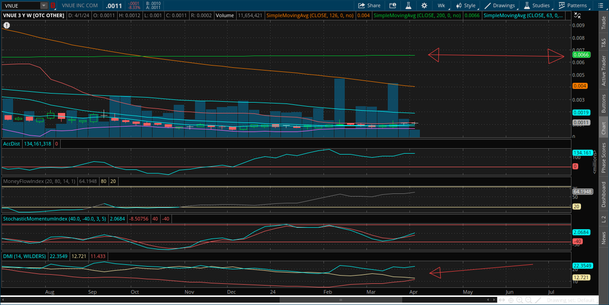The width and height of the screenshot is (609, 305).
Task: Click the VNUE INC COM company name
Action: (80, 6)
